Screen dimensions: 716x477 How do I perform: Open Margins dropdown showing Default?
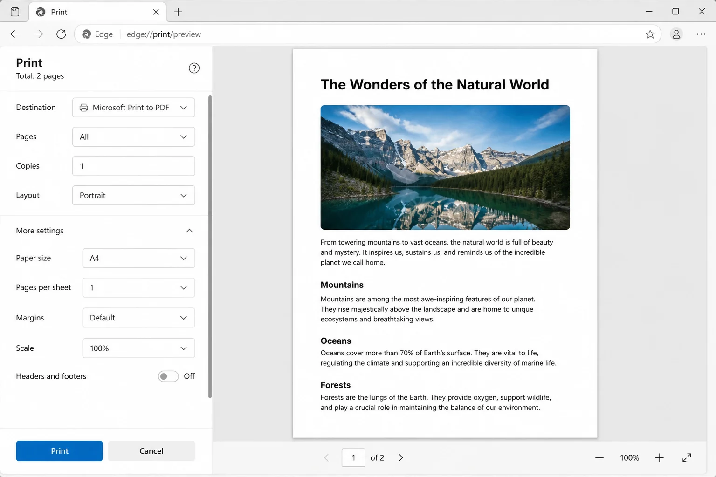[139, 318]
